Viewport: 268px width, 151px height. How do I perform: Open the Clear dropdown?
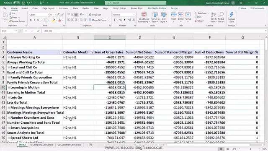(x=199, y=21)
